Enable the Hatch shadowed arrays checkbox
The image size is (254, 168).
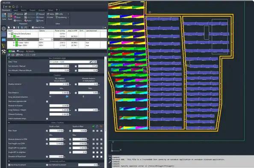click(x=47, y=119)
